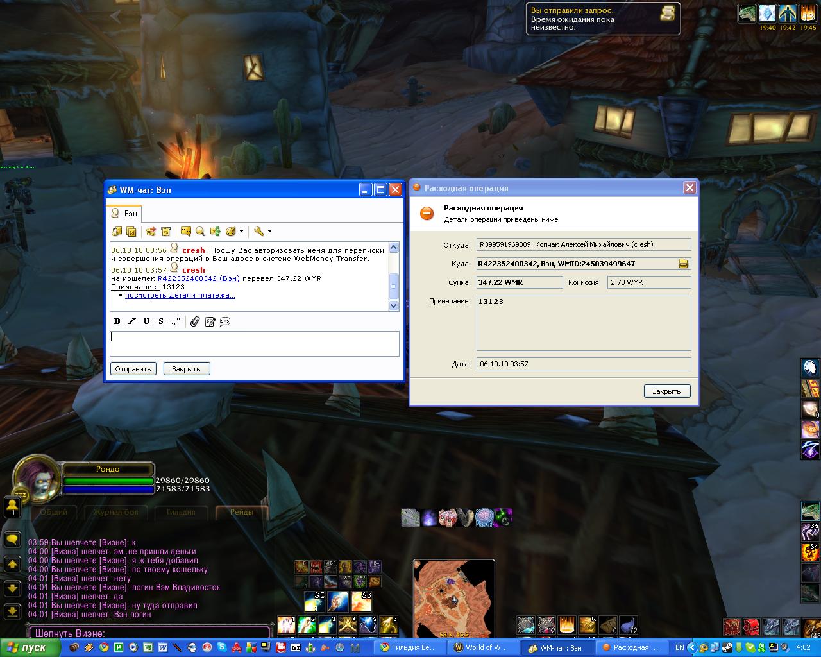The image size is (821, 657).
Task: Toggle strikethrough formatting in WM chat
Action: (161, 321)
